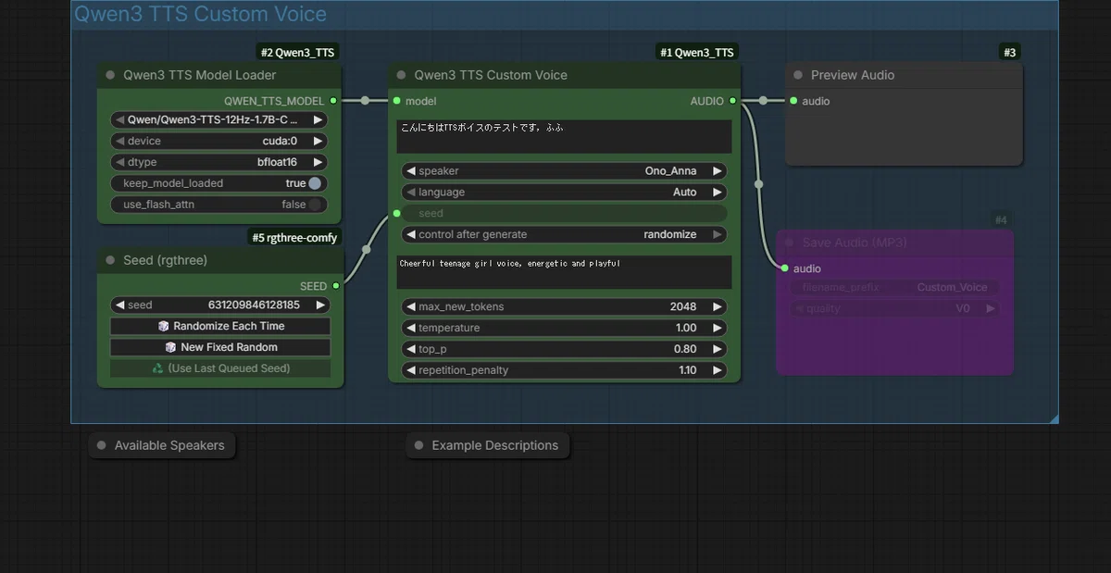Screen dimensions: 1111x573
Task: Open the quality V0 dropdown
Action: [x=894, y=308]
